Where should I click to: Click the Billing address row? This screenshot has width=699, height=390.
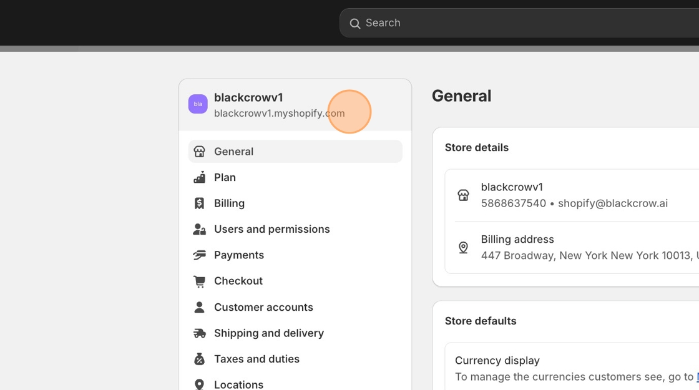tap(574, 248)
